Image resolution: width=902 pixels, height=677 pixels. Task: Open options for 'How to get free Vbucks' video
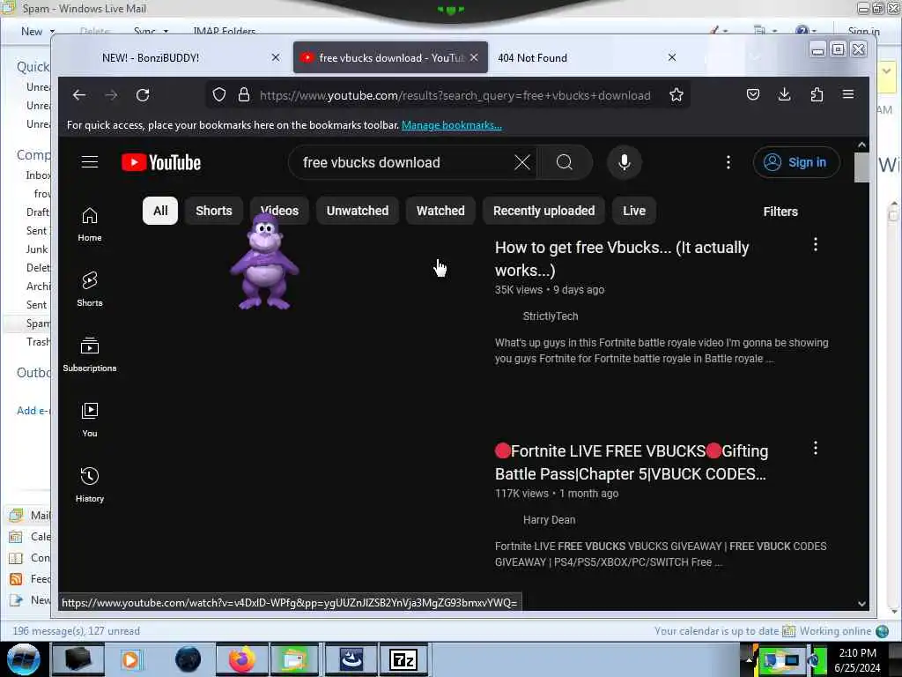[x=816, y=245]
